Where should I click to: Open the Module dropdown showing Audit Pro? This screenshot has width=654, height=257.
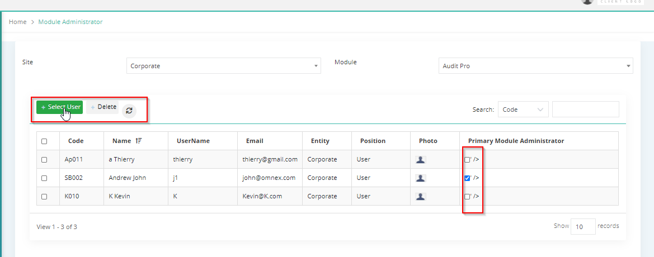click(535, 66)
